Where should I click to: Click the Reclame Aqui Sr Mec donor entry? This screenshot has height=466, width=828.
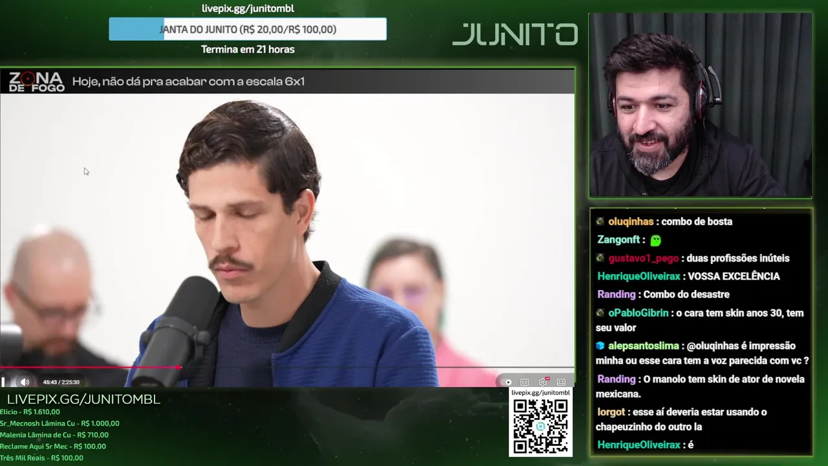pos(53,447)
